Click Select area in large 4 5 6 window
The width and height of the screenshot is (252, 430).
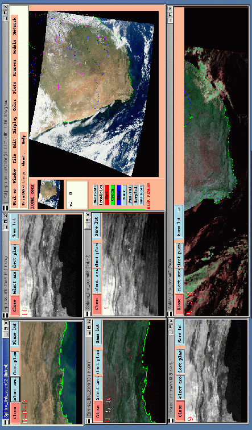point(179,281)
